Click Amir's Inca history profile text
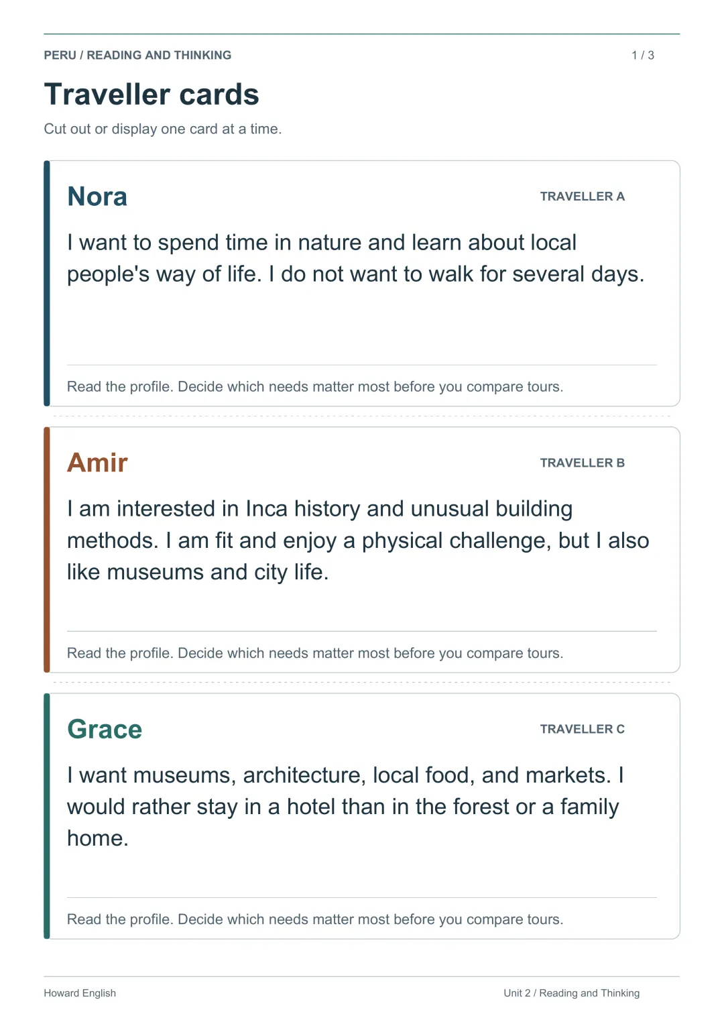Screen dimensions: 724x1024 (358, 541)
